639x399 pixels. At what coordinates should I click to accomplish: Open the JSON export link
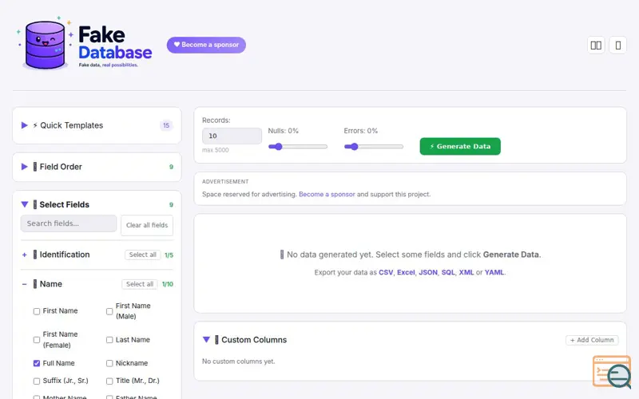428,272
